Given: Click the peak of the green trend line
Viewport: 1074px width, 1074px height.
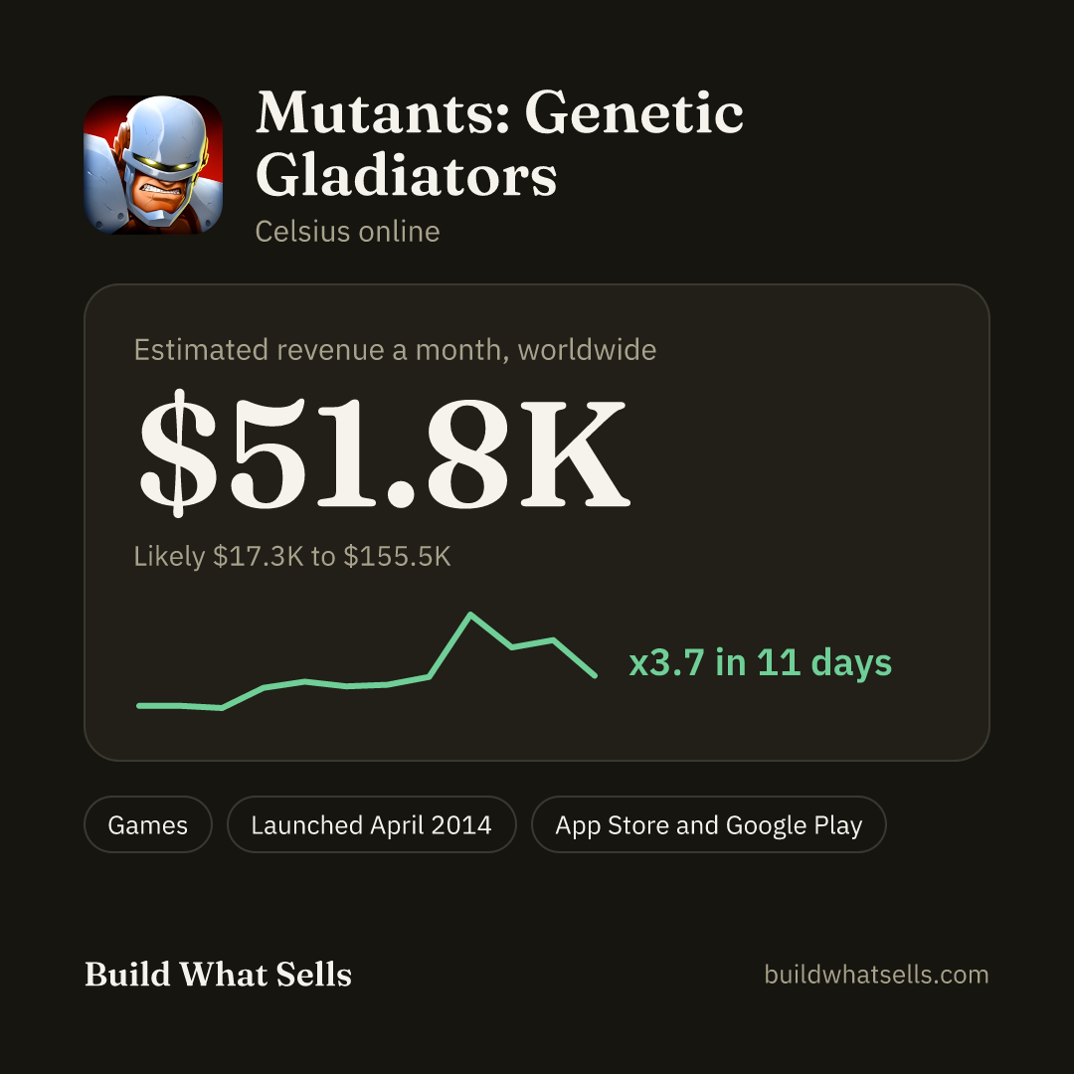Looking at the screenshot, I should 470,615.
